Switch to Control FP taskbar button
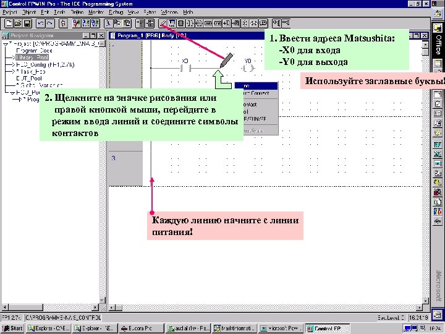 coord(327,328)
